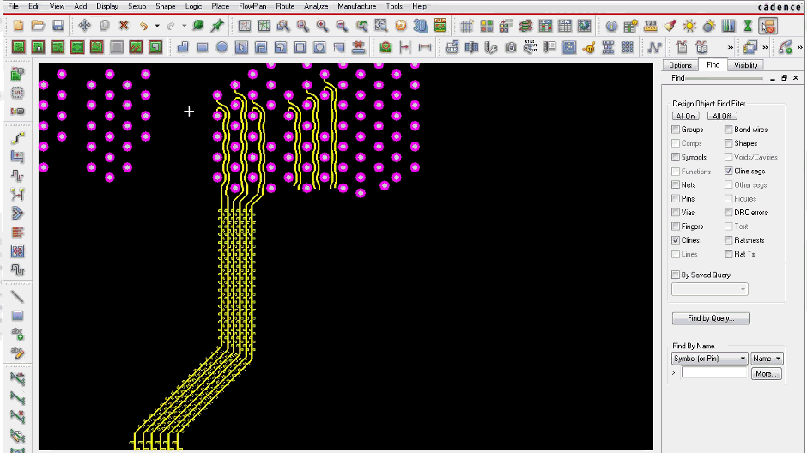The height and width of the screenshot is (453, 807).
Task: Enable the Vias checkbox
Action: point(676,213)
